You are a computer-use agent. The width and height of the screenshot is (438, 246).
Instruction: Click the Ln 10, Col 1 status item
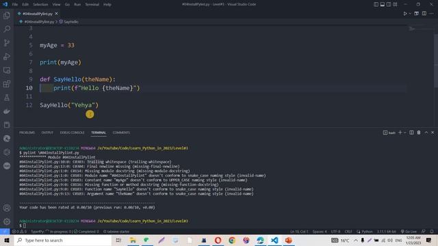click(299, 232)
